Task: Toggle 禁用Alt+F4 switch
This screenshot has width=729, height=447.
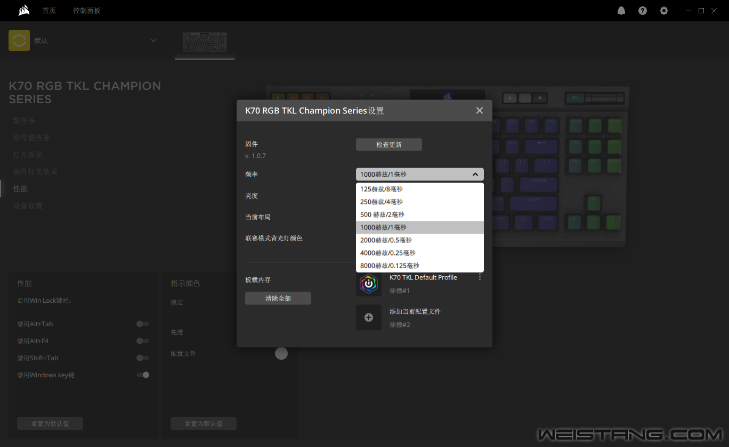Action: 143,341
